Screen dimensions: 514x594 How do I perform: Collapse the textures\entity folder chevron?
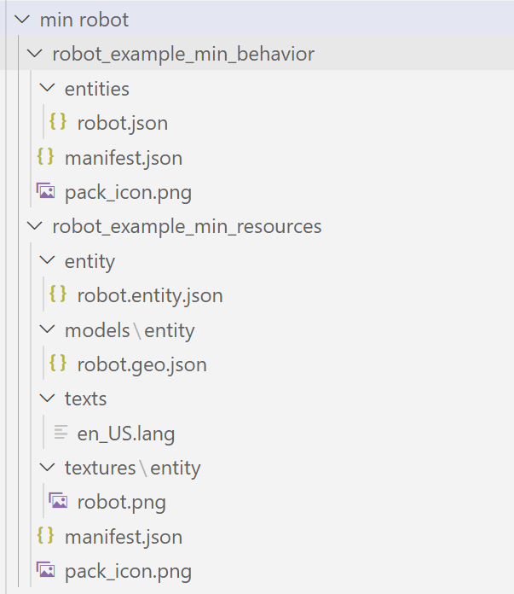(48, 468)
